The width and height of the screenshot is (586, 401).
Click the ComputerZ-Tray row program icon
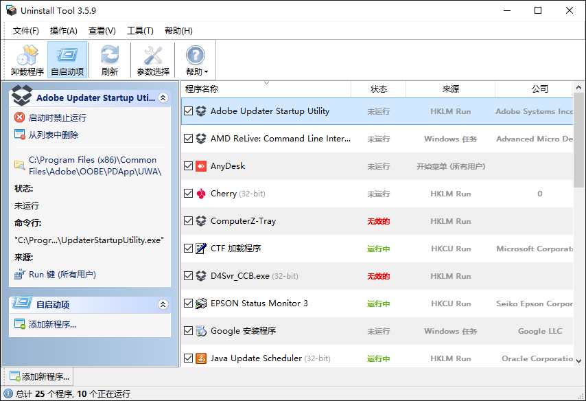[201, 221]
